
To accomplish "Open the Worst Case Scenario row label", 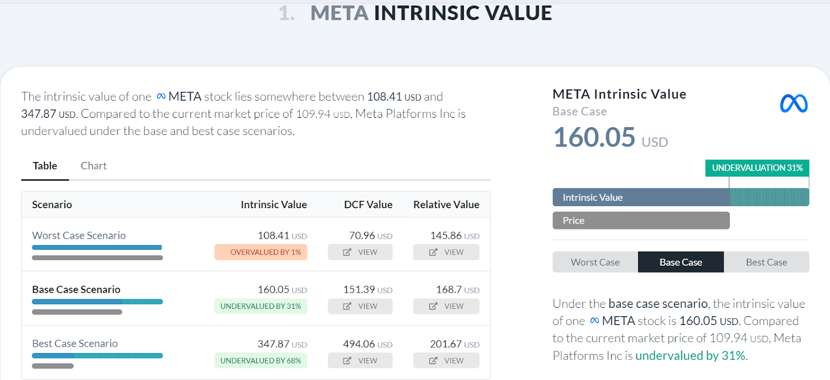I will coord(79,235).
